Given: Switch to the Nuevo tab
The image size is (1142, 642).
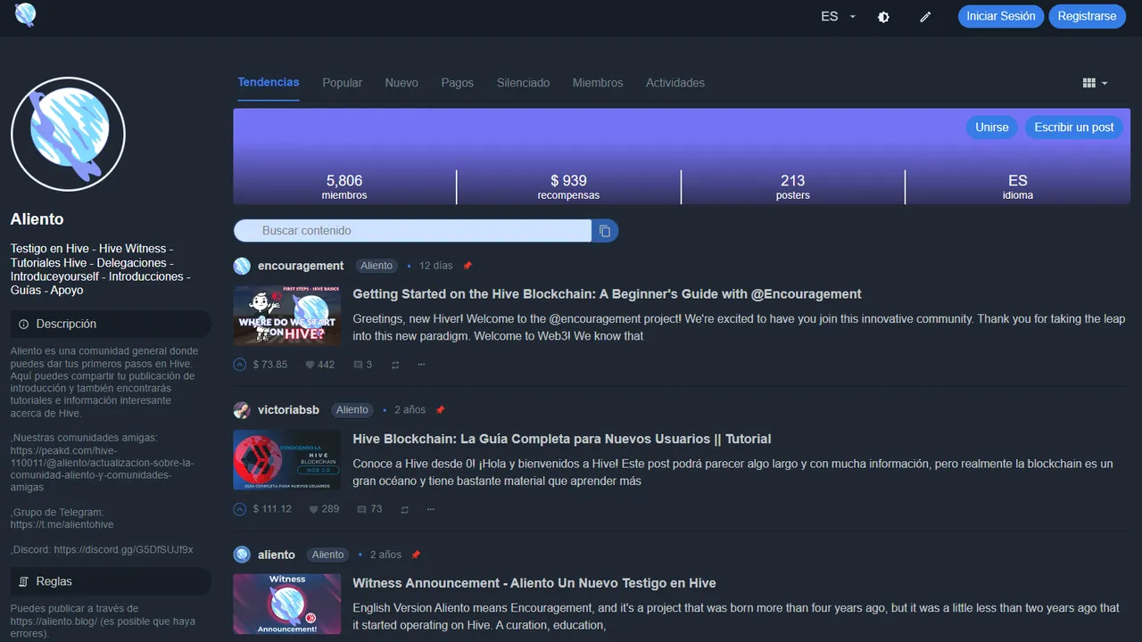Looking at the screenshot, I should click(x=401, y=83).
